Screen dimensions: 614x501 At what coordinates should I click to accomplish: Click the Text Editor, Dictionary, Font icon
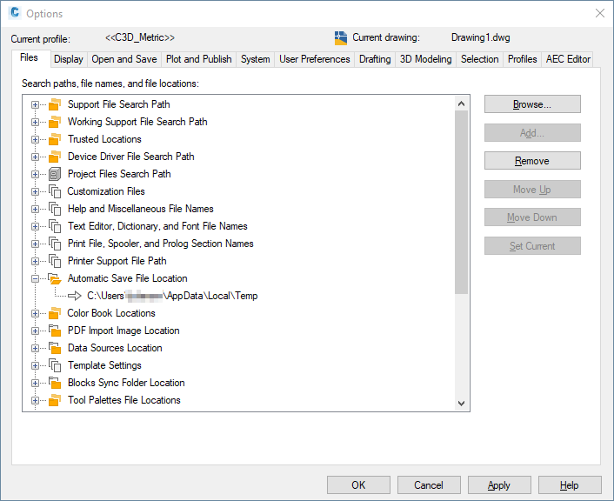pos(55,226)
